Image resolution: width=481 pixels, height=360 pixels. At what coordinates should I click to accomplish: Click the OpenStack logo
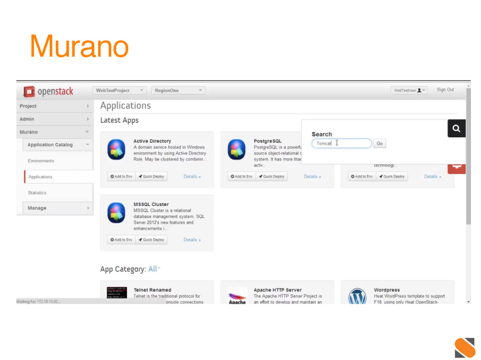point(48,91)
